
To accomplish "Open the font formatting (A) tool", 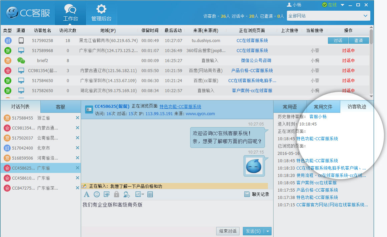I will 86,194.
